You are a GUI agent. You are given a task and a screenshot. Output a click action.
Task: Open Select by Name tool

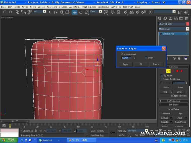pos(56,12)
